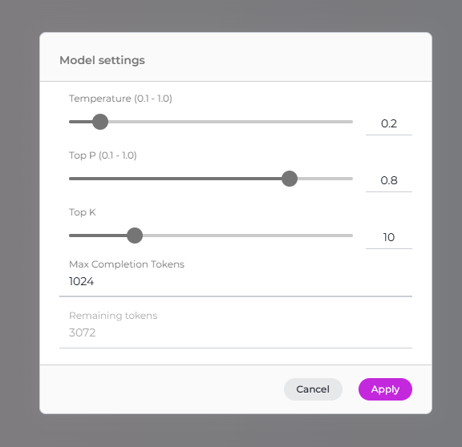This screenshot has width=462, height=447.
Task: Click the Model settings dialog title
Action: point(102,60)
